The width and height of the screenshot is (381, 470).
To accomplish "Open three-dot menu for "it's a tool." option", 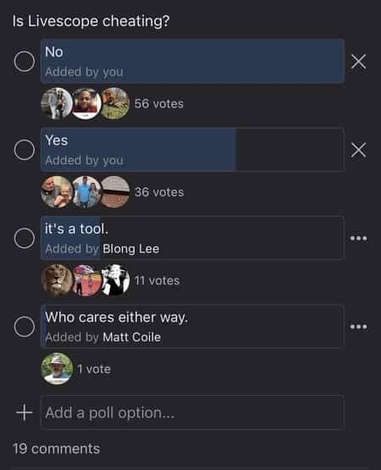I will click(358, 238).
